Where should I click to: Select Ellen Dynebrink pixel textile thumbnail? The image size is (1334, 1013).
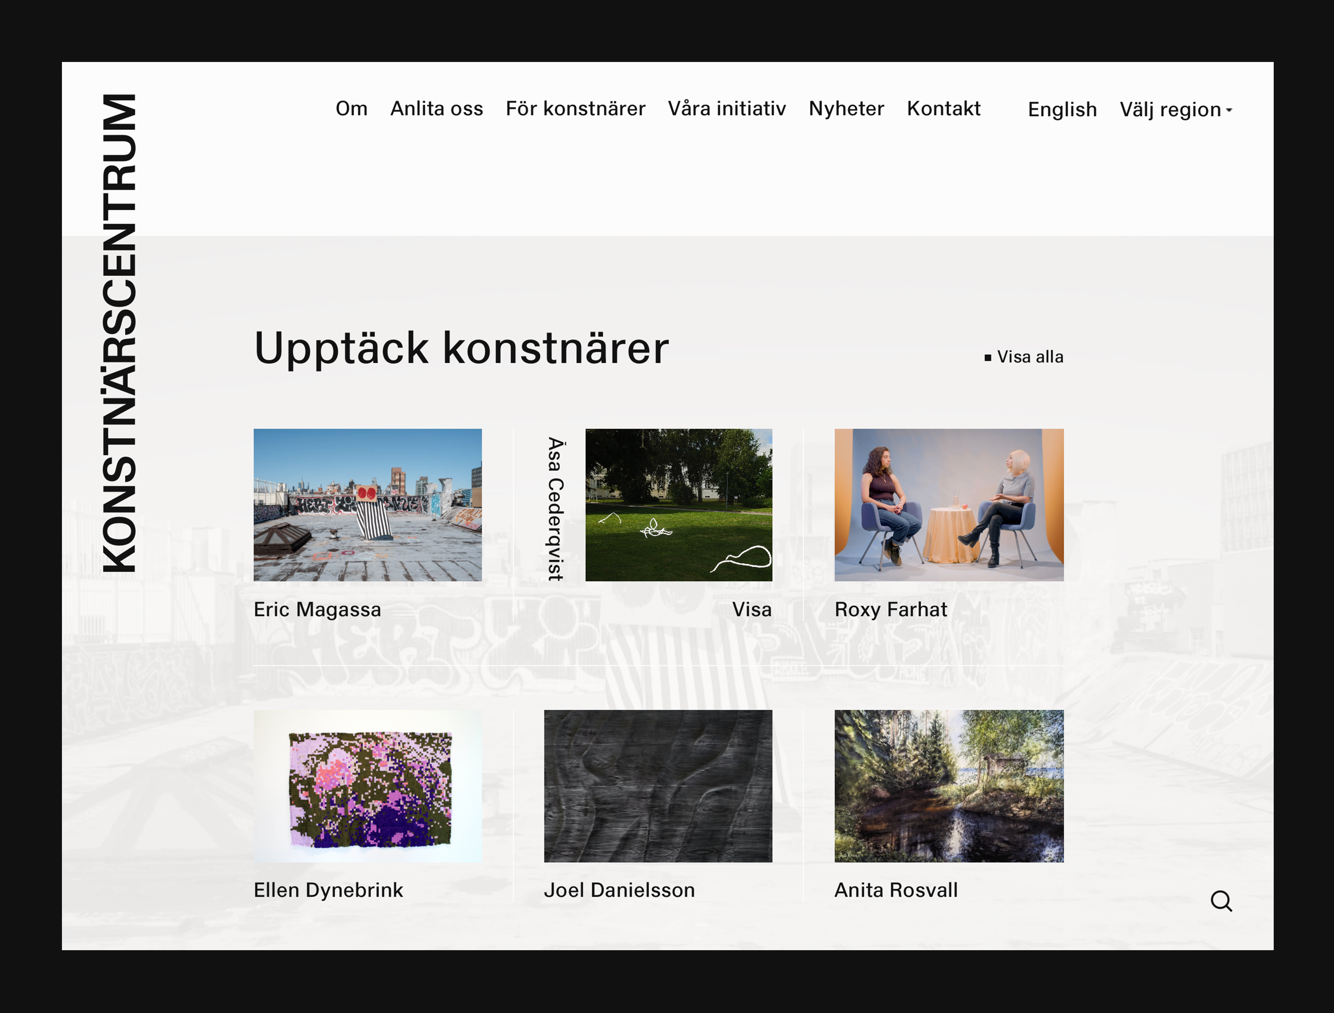click(x=367, y=786)
